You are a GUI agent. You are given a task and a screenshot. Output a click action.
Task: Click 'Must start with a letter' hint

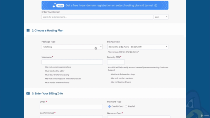click(55, 71)
